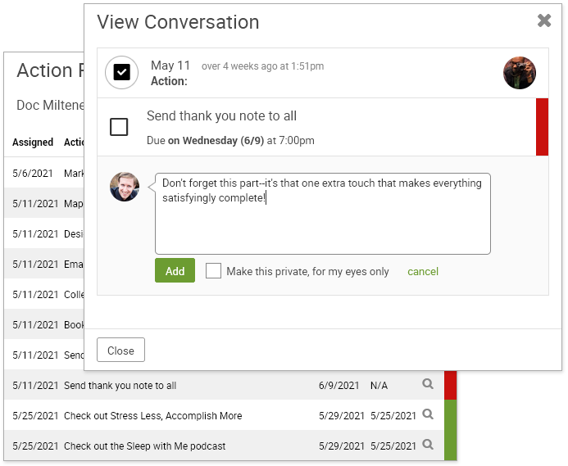The height and width of the screenshot is (466, 568).
Task: Open magnifier for Stress Less row
Action: point(428,414)
